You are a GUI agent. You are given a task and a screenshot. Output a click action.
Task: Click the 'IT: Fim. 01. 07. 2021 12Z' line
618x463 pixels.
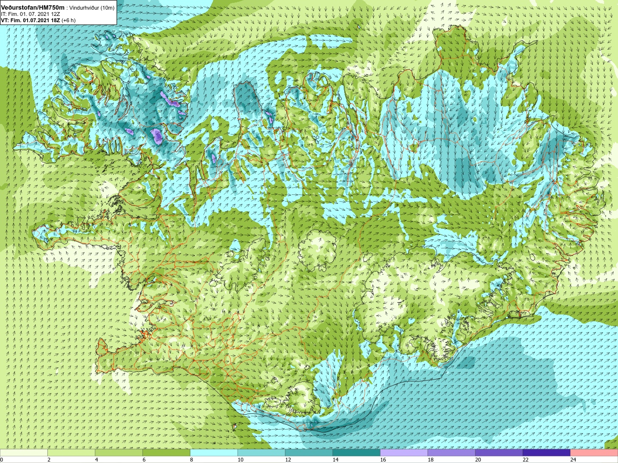pyautogui.click(x=30, y=14)
